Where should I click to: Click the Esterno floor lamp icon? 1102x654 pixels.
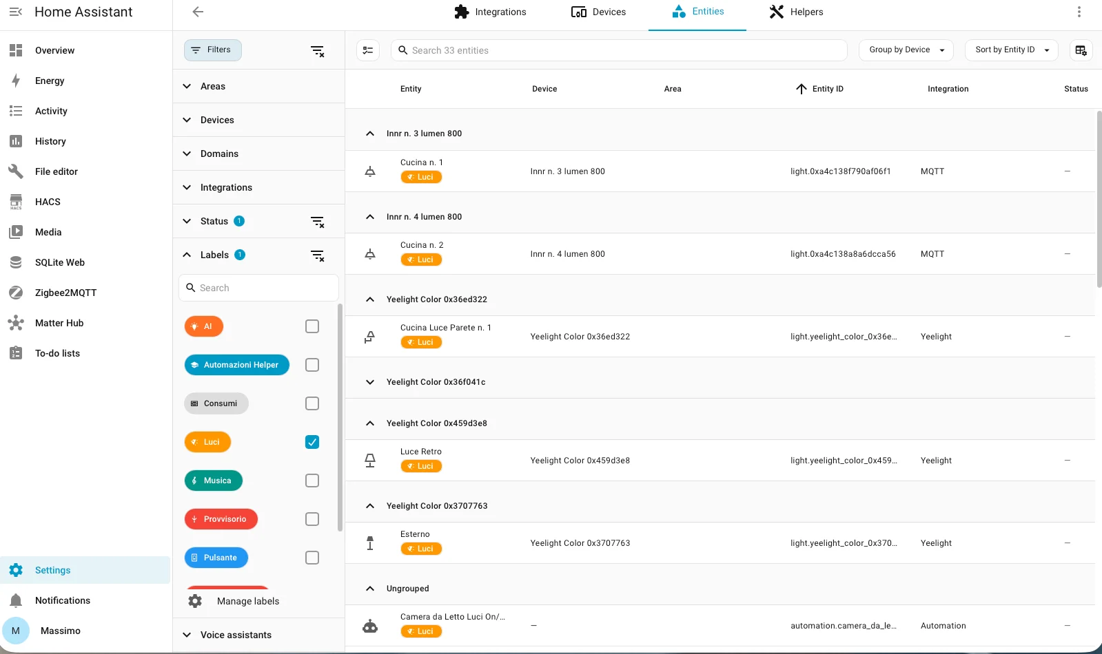pos(370,543)
